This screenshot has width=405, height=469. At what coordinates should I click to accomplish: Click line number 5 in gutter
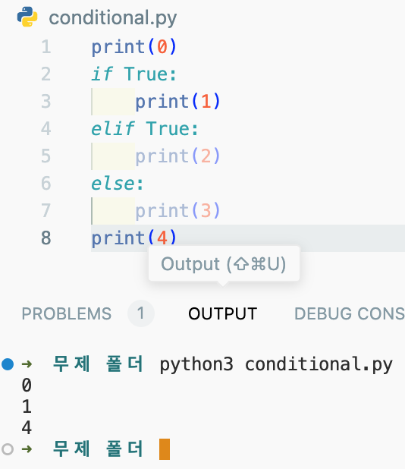point(46,156)
